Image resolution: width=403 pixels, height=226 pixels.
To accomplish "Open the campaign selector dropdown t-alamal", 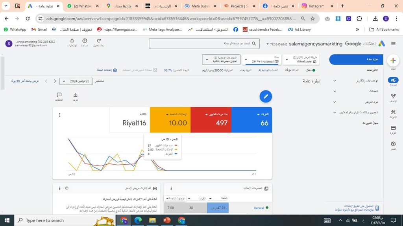I will 262,60.
